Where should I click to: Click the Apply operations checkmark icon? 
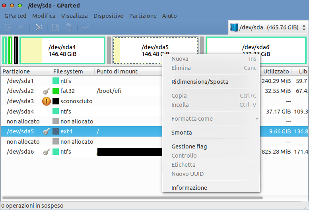[x=86, y=27]
